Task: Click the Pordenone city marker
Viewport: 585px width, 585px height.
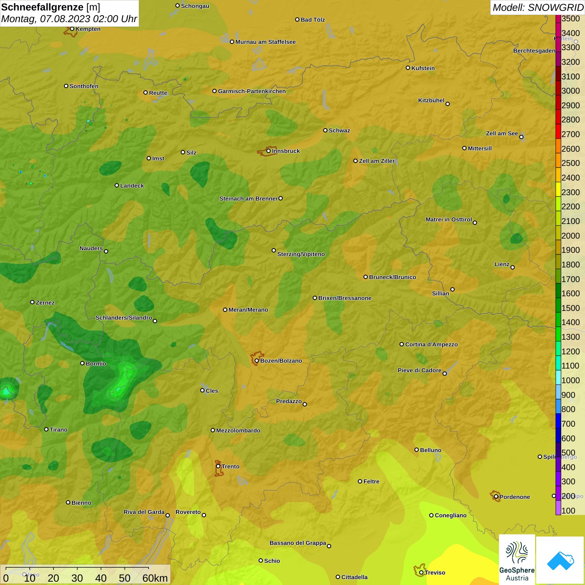Action: (x=496, y=497)
